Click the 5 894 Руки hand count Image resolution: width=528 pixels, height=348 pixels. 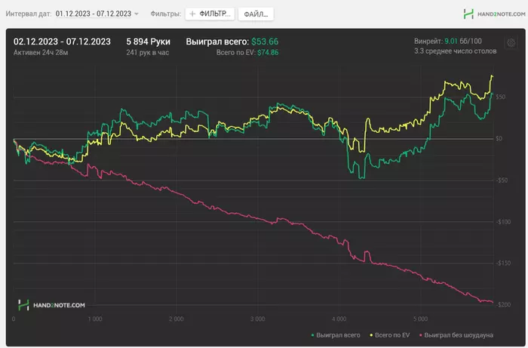148,42
